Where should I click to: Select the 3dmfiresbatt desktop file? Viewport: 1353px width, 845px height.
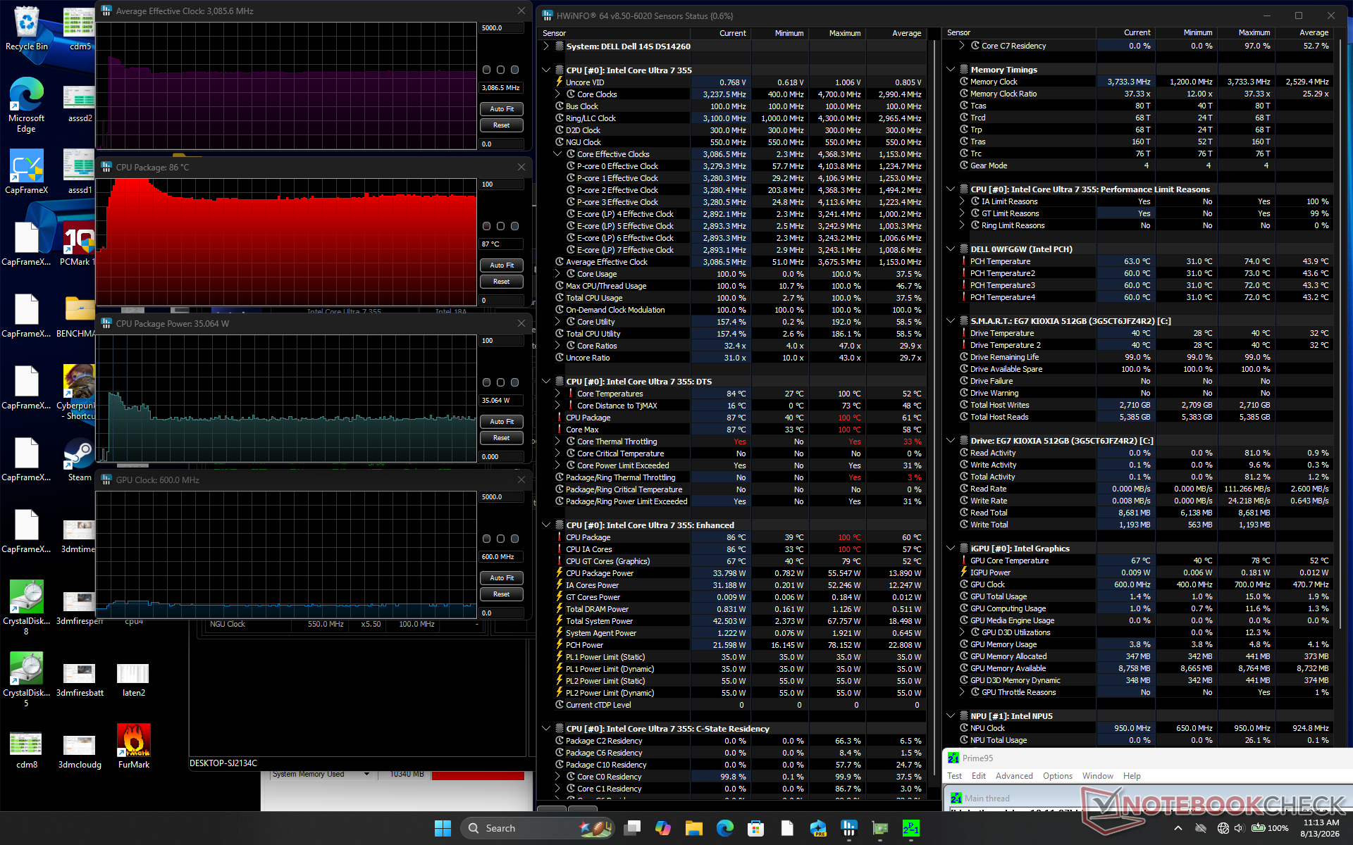(79, 680)
